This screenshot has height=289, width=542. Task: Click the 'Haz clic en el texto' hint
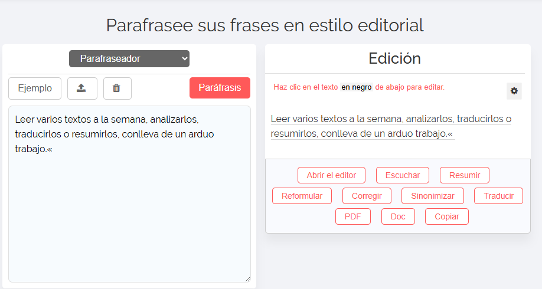pos(359,87)
